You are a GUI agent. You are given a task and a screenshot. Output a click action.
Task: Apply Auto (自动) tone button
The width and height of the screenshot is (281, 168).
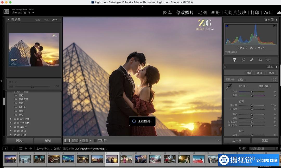[x=249, y=73]
